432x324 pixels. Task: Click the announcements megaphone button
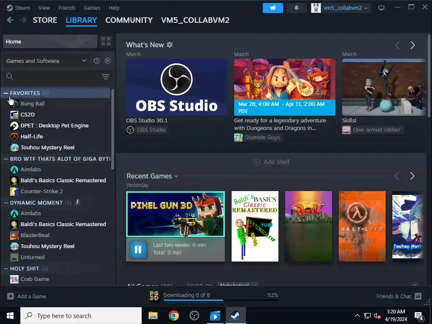point(273,8)
